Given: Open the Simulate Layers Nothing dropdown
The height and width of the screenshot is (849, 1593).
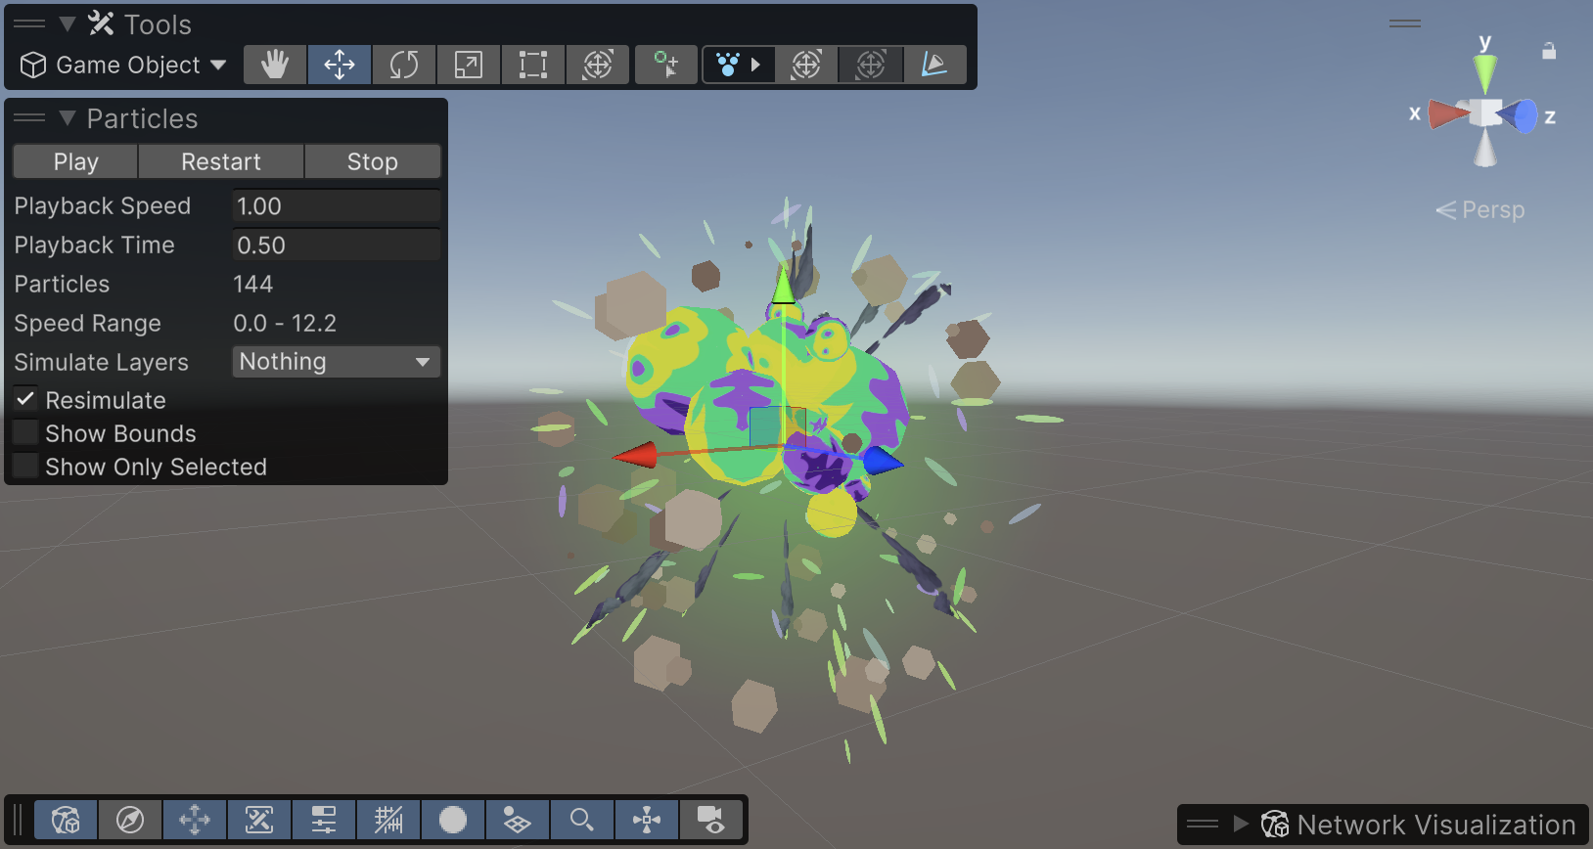Looking at the screenshot, I should click(x=336, y=362).
